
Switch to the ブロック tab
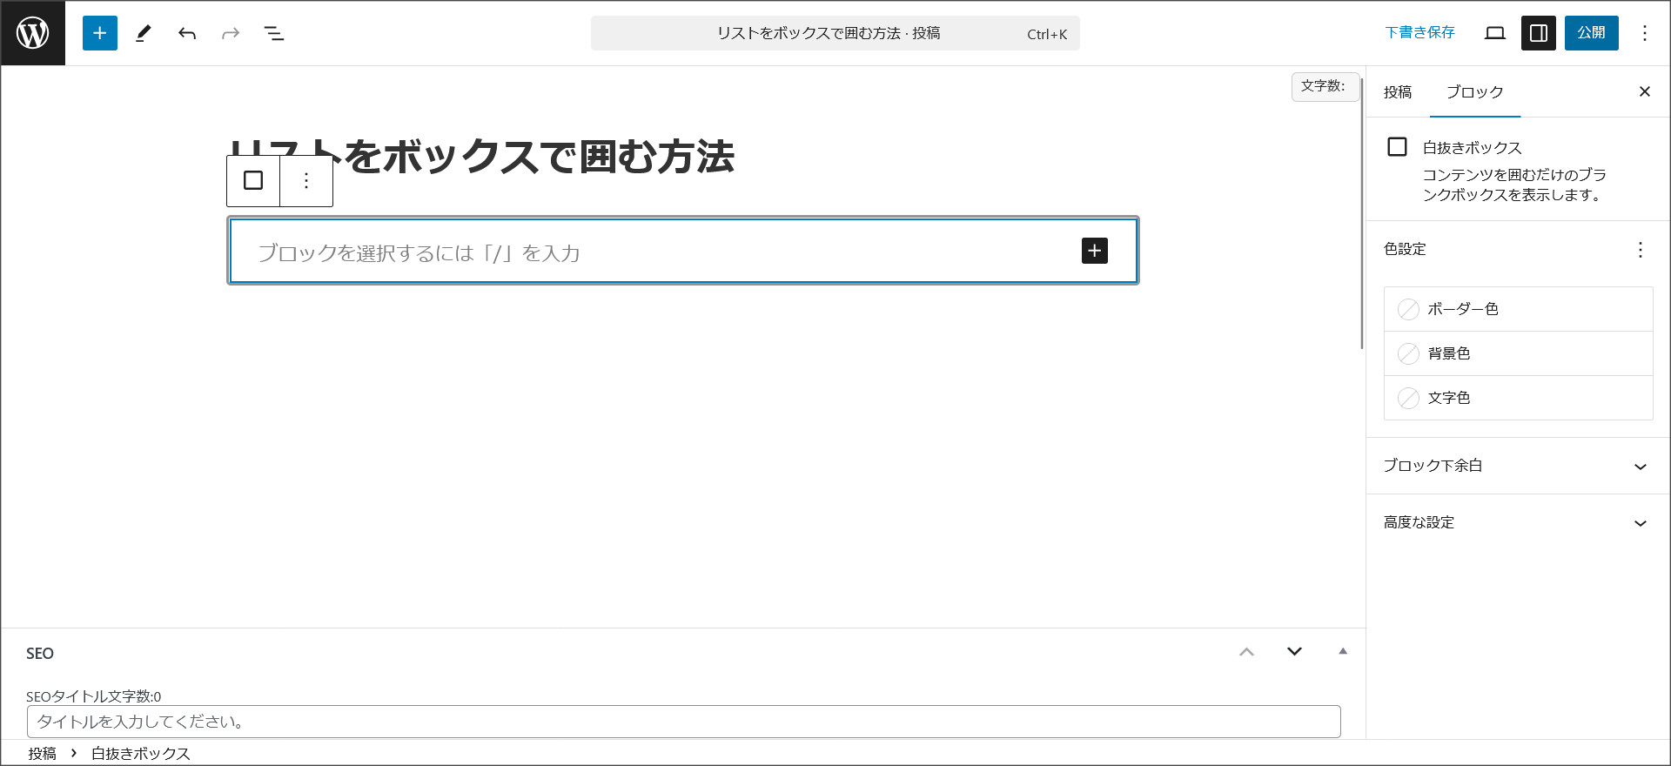(x=1475, y=92)
